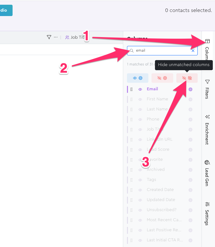
Task: Click the Job Title column header
Action: pyautogui.click(x=75, y=37)
